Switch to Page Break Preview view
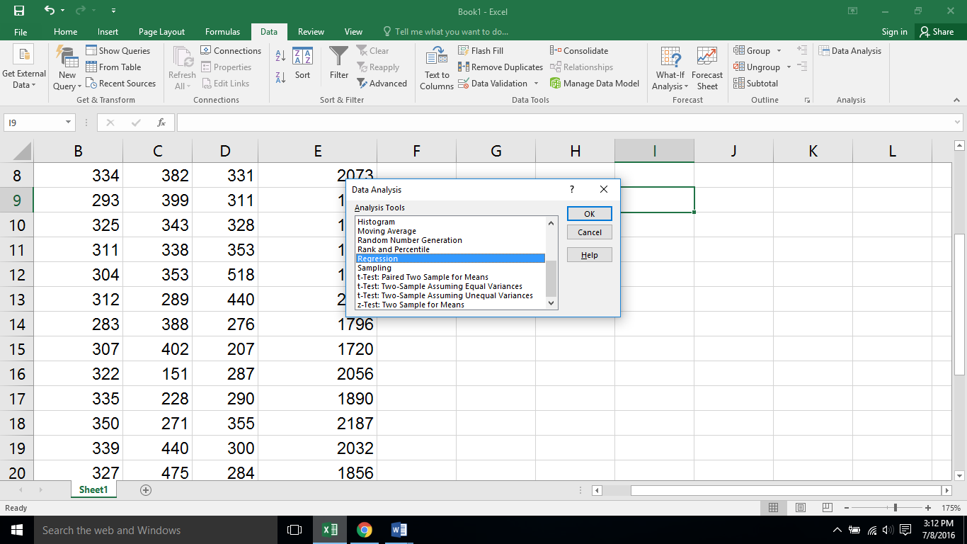This screenshot has width=967, height=544. point(826,508)
